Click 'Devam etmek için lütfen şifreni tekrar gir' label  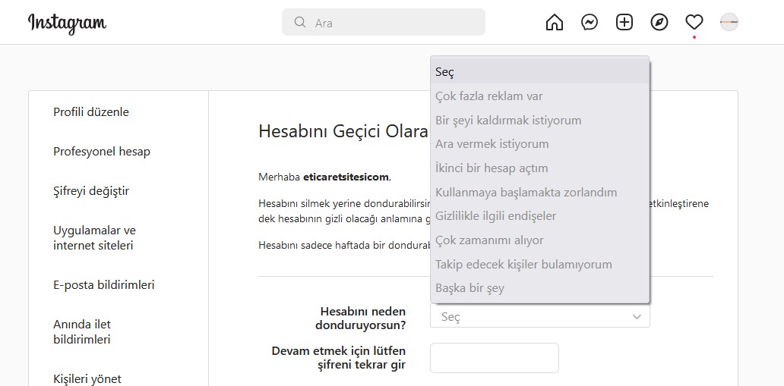[339, 357]
